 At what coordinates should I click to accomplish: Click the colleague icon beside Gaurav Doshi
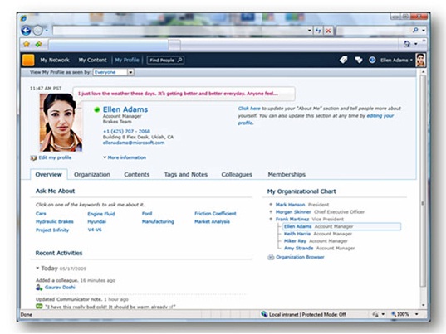(x=39, y=288)
